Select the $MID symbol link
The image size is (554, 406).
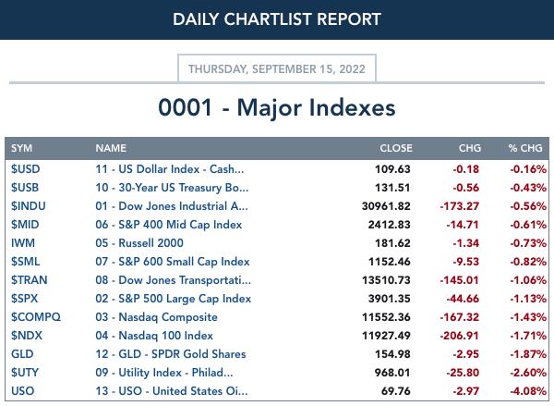tap(25, 225)
